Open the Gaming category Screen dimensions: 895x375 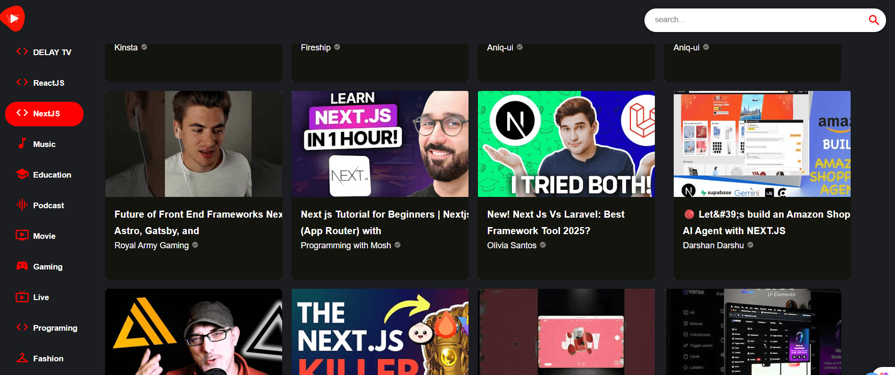(44, 267)
